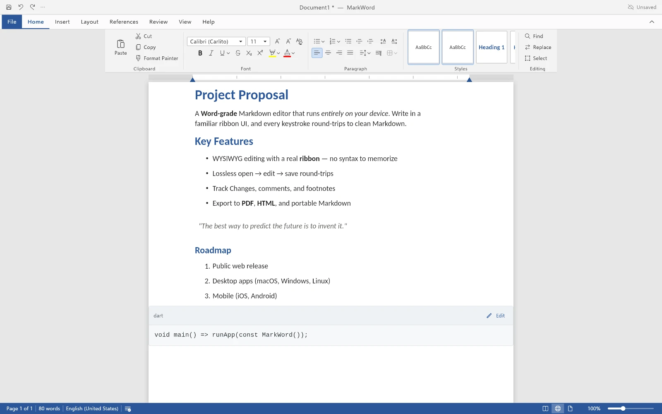
Task: Open the Help tab
Action: (x=209, y=22)
